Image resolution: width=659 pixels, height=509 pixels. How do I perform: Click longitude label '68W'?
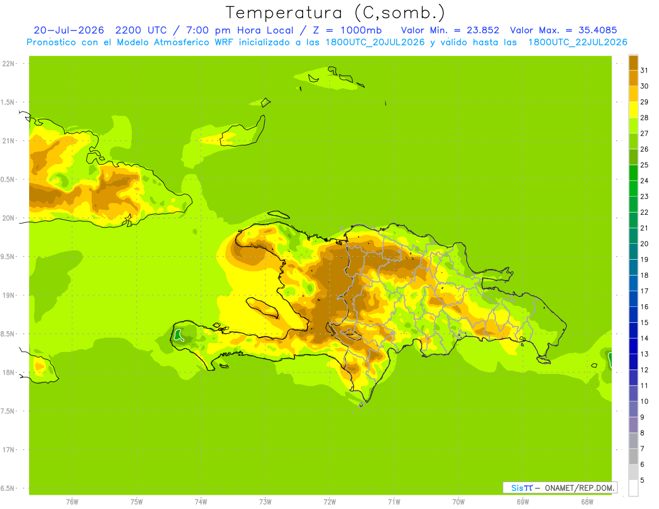(x=587, y=502)
